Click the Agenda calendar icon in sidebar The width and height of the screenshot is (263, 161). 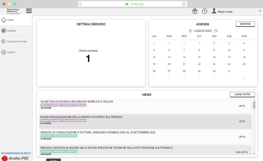coord(4,31)
